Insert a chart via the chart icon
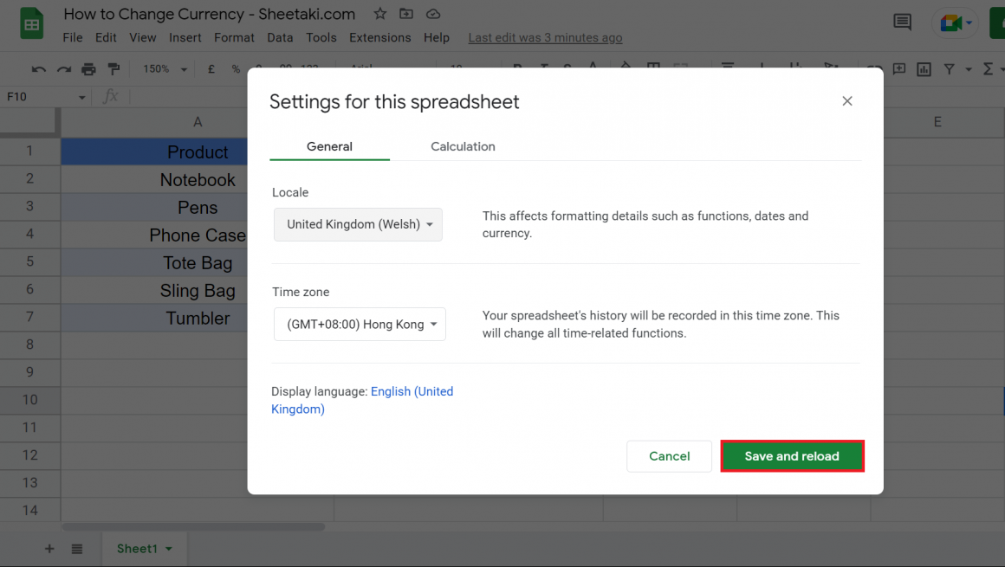 [x=924, y=68]
